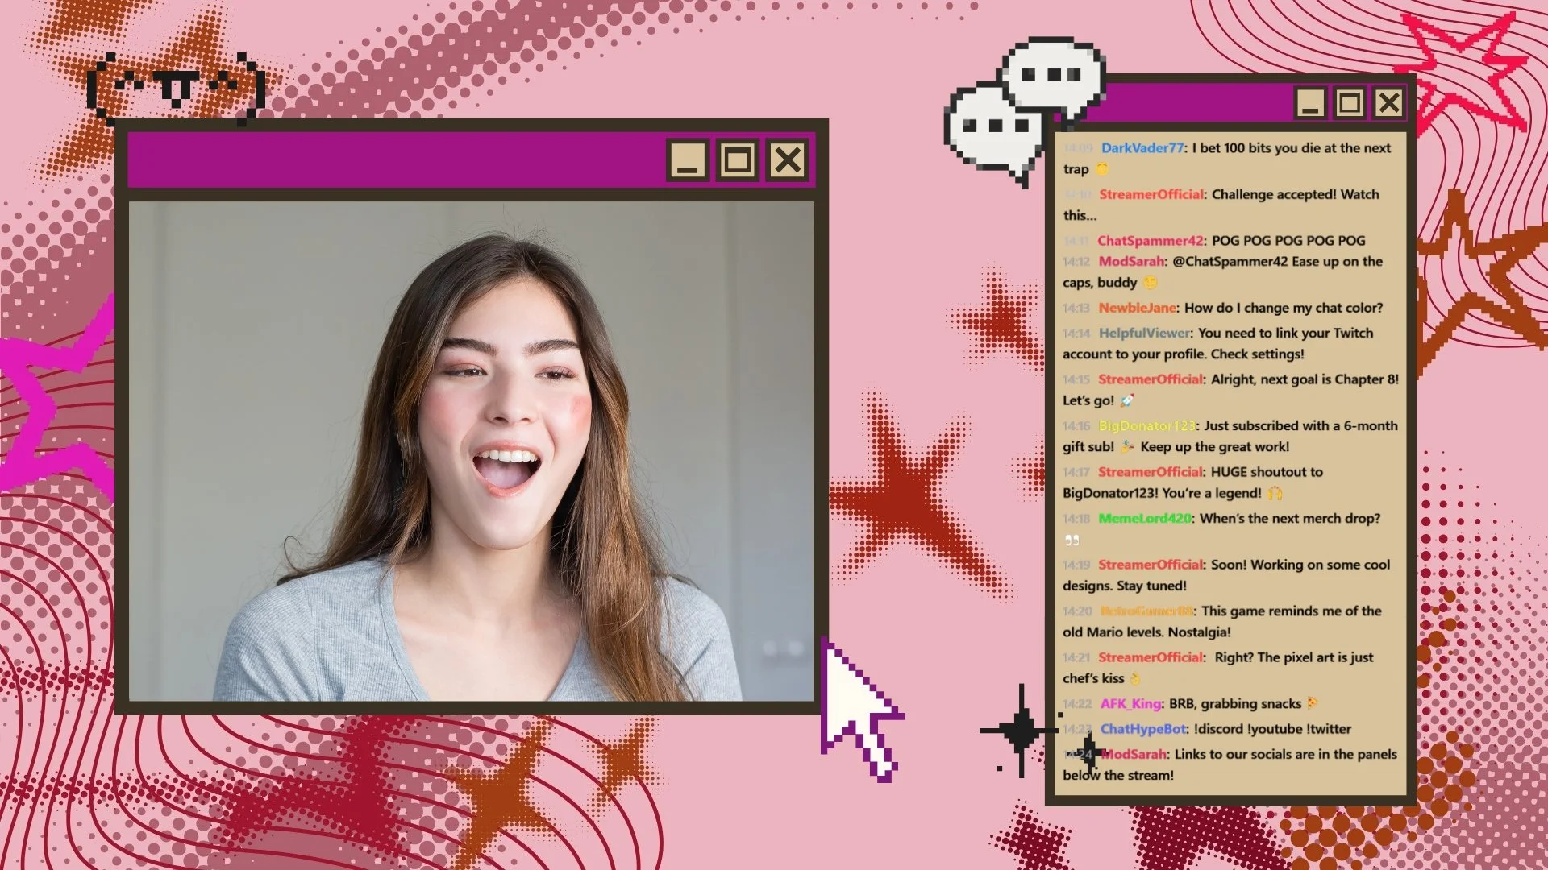The image size is (1548, 870).
Task: Click "How do I change my chat color?" message
Action: 1284,308
